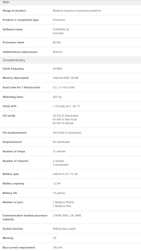The height and width of the screenshot is (251, 141).
Task: Select the Without key switch value
Action: coord(64,229)
